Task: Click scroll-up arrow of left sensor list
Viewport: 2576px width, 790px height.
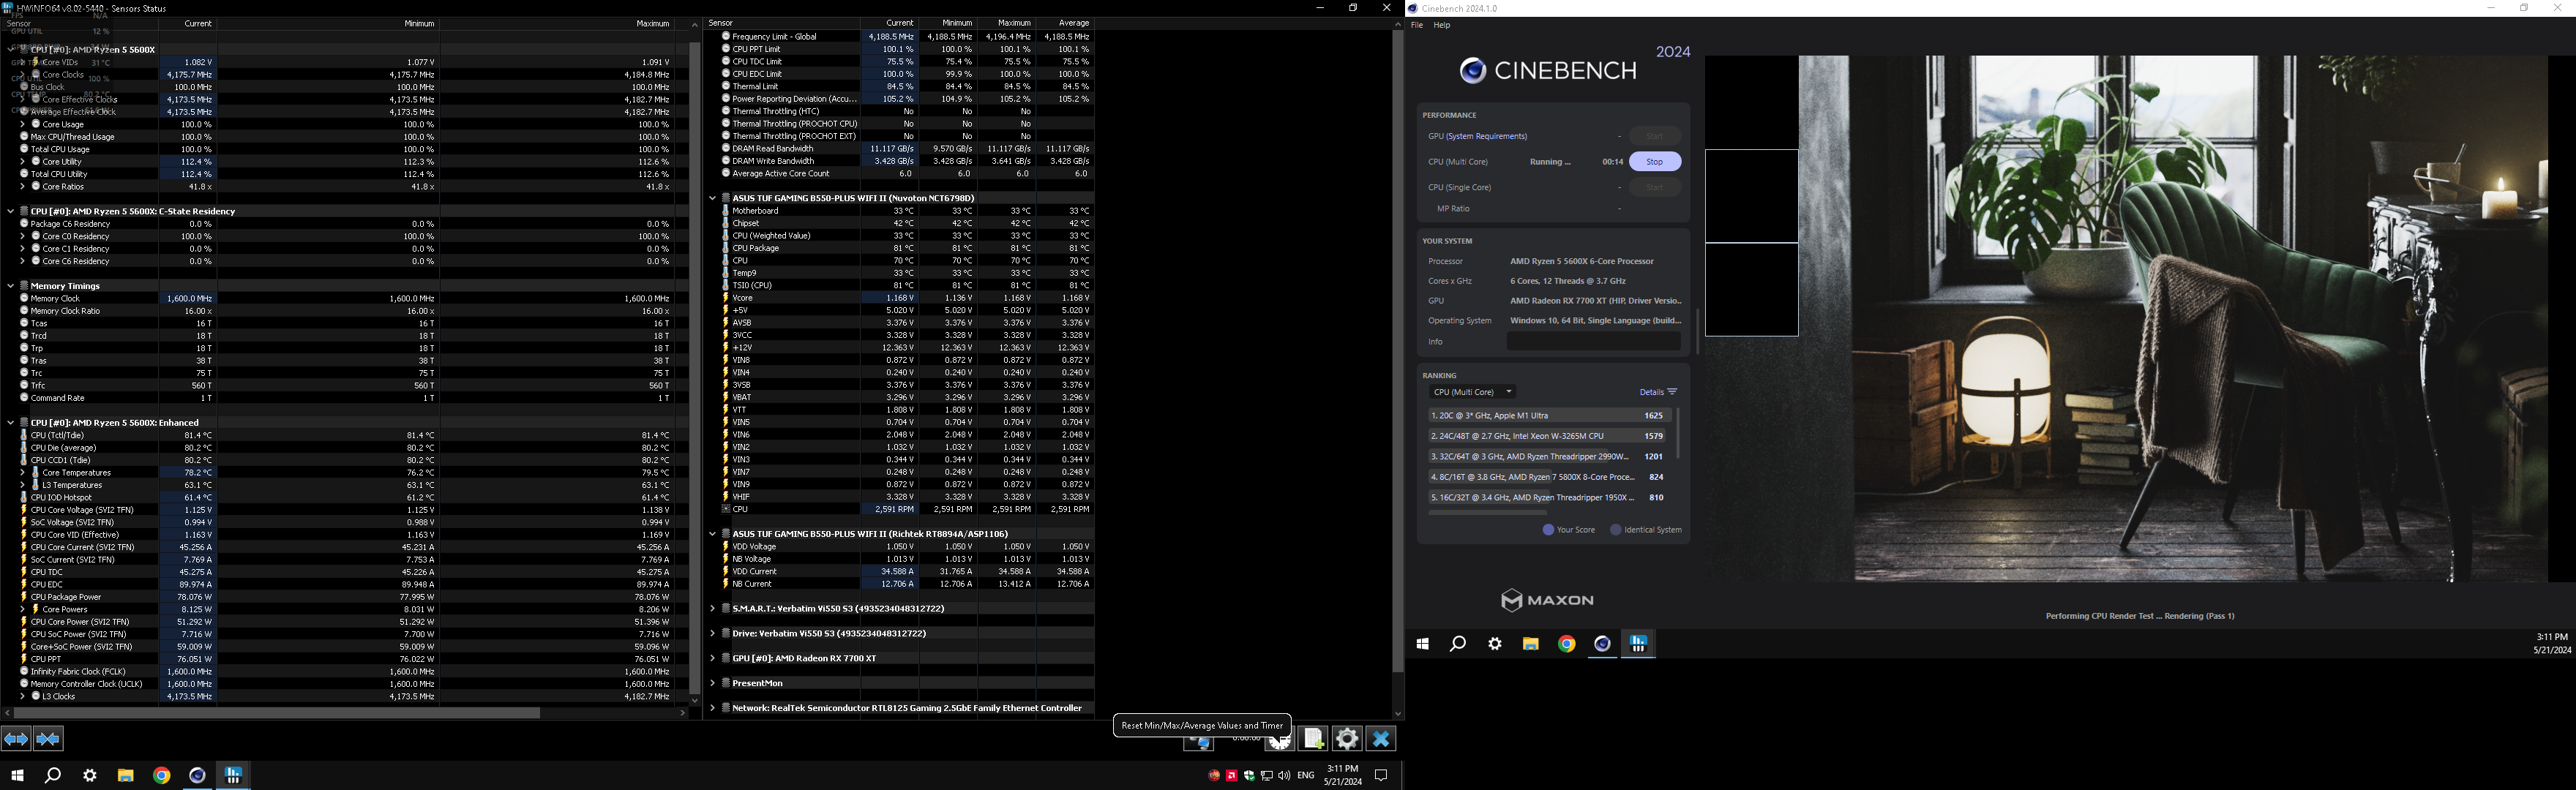Action: coord(695,25)
